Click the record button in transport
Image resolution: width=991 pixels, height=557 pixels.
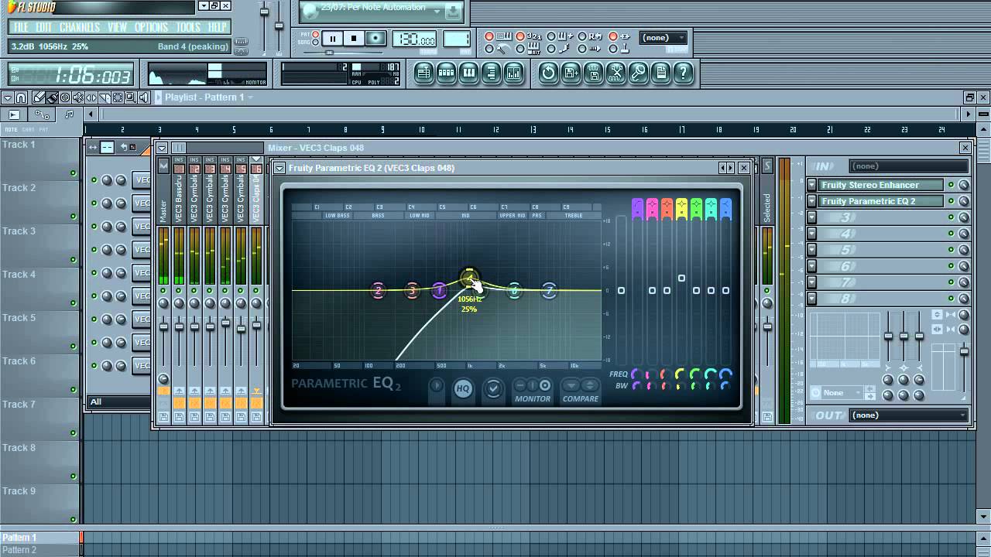pyautogui.click(x=375, y=39)
